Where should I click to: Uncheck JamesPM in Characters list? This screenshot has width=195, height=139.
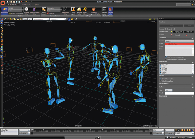(160, 71)
